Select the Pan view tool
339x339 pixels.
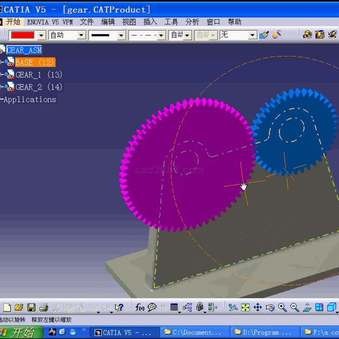[258, 307]
